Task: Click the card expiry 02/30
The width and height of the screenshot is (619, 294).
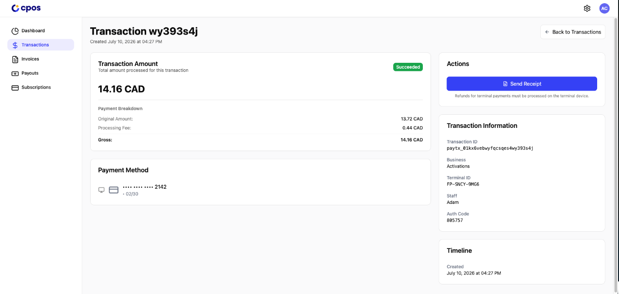Action: [x=131, y=194]
